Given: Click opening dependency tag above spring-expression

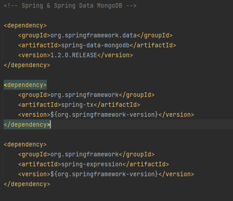Looking at the screenshot, I should pyautogui.click(x=25, y=145).
